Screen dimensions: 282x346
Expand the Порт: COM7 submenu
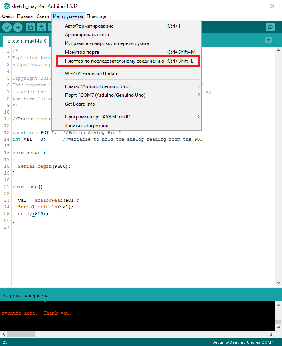click(126, 95)
